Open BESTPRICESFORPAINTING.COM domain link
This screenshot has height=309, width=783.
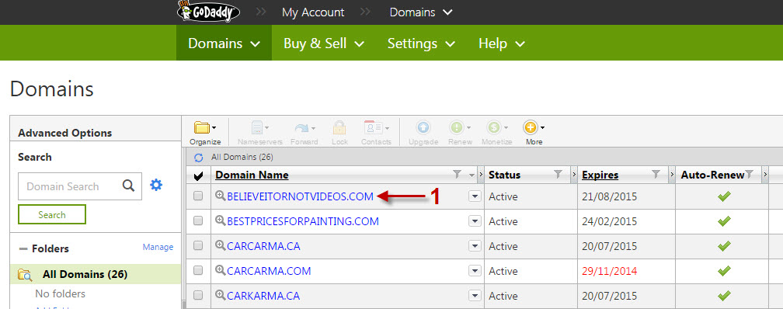tap(303, 221)
